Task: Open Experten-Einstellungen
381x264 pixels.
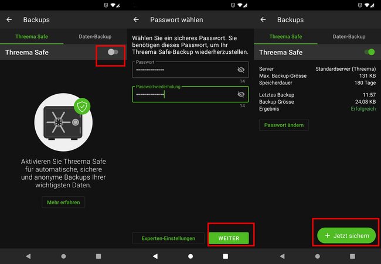Action: 168,238
